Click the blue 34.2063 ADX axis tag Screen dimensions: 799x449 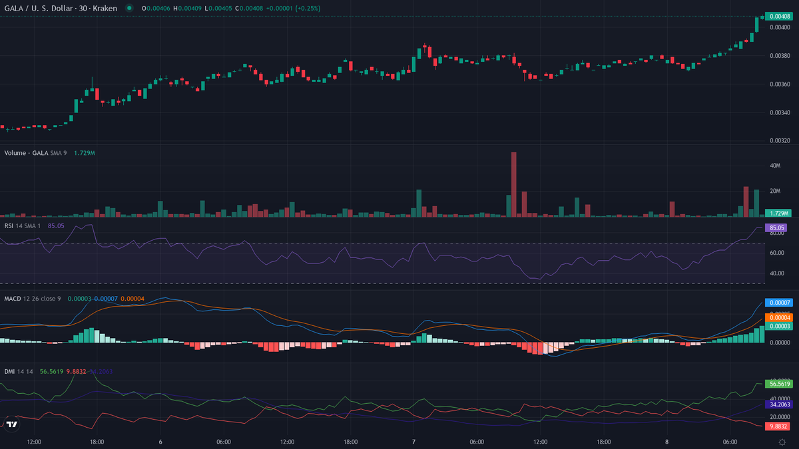(779, 404)
